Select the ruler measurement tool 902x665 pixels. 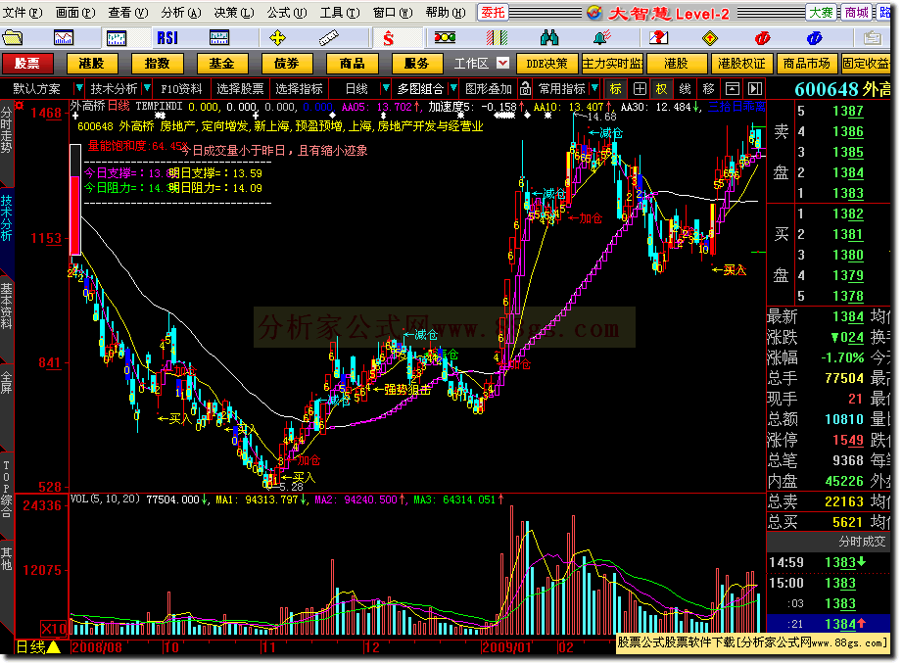click(x=328, y=38)
